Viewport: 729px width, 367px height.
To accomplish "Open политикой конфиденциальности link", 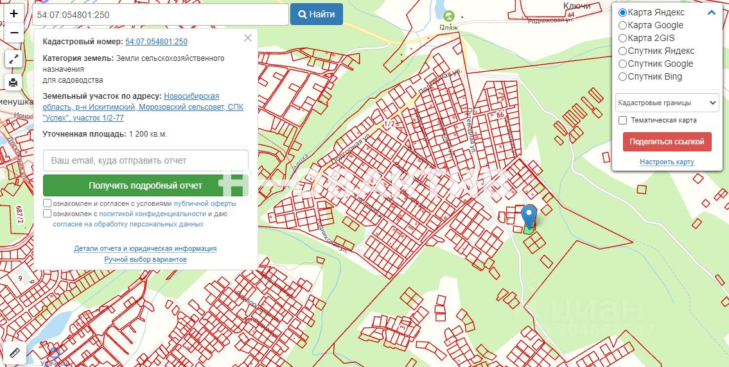I will 152,214.
